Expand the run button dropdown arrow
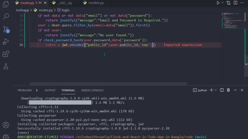The height and width of the screenshot is (139, 248). point(222,3)
